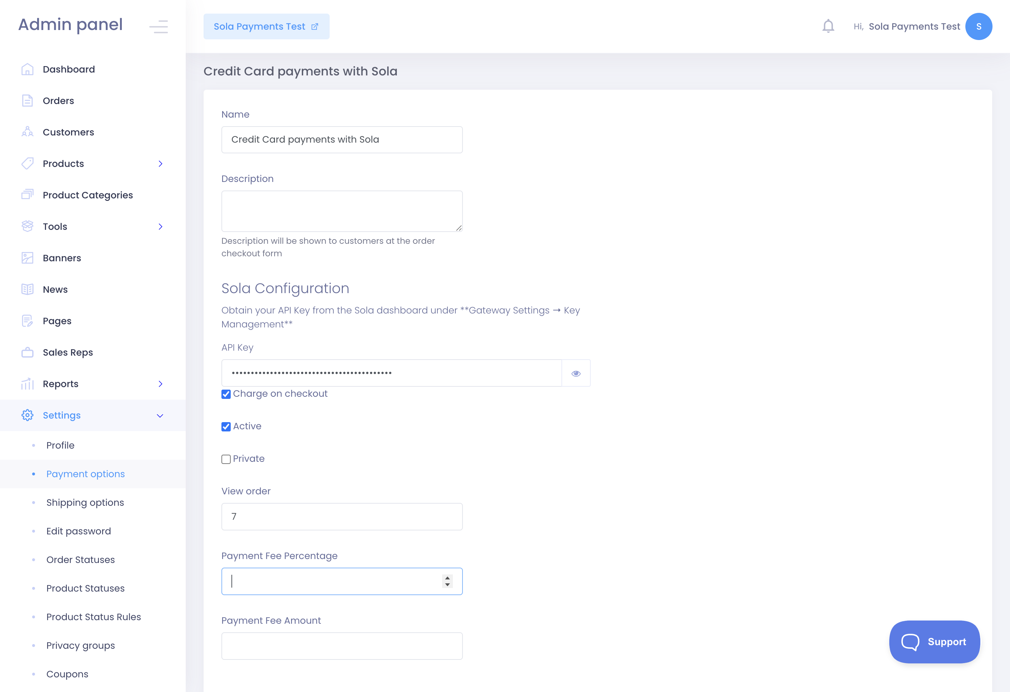1010x692 pixels.
Task: Collapse the Settings submenu chevron
Action: (160, 416)
